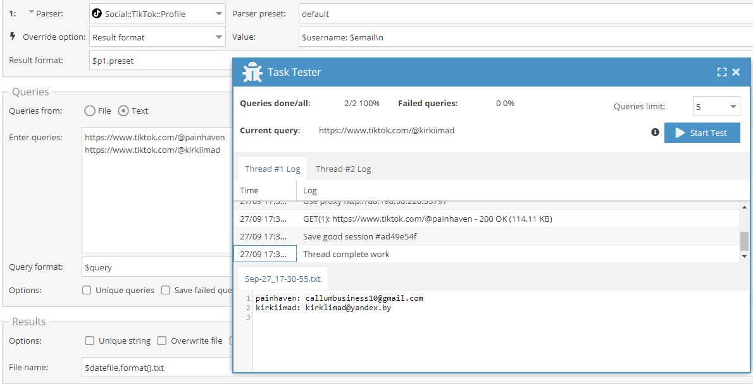Select the File radio button
Viewport: 753px width, 386px height.
[90, 111]
